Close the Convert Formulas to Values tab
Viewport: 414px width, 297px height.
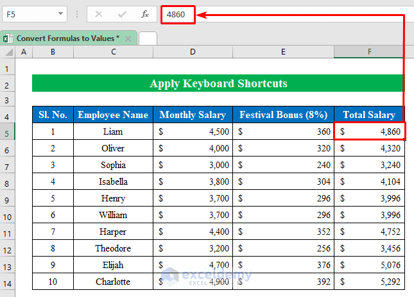coord(128,38)
